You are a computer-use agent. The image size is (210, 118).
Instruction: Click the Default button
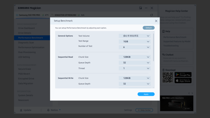[x=149, y=28]
